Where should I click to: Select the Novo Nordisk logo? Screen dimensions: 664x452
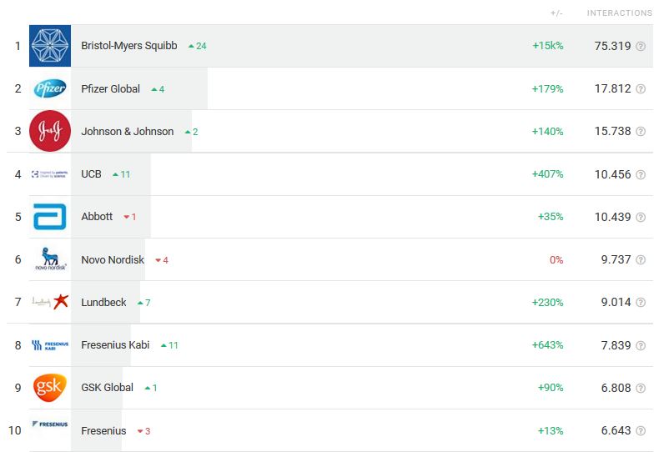pos(50,259)
